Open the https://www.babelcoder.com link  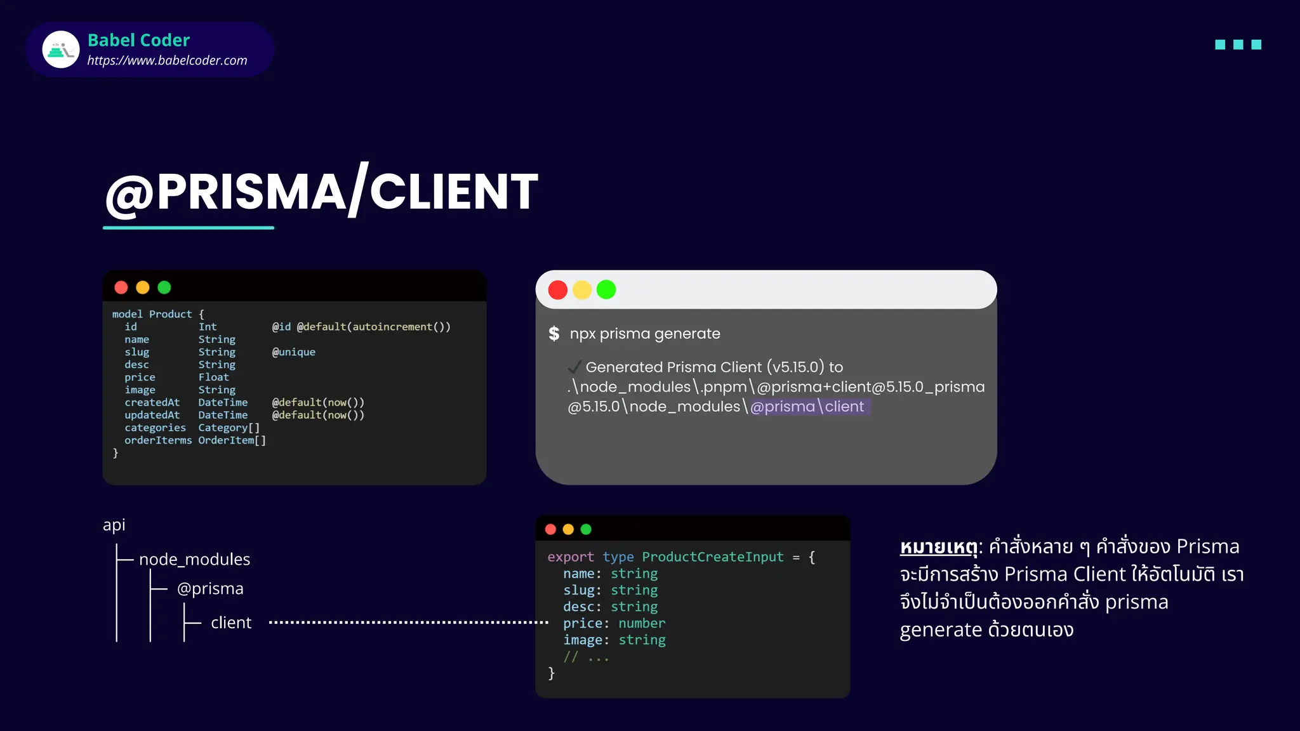(x=167, y=60)
